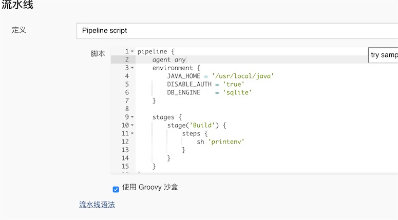Image resolution: width=398 pixels, height=220 pixels.
Task: Collapse the pipeline block fold arrow
Action: click(x=132, y=52)
